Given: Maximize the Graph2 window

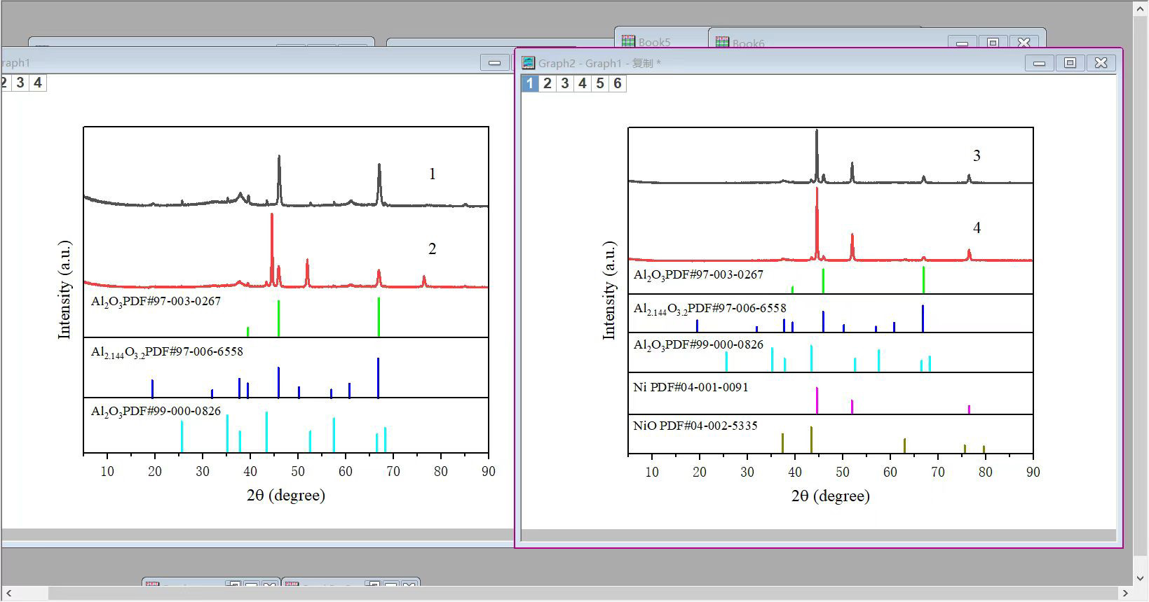Looking at the screenshot, I should [1070, 63].
